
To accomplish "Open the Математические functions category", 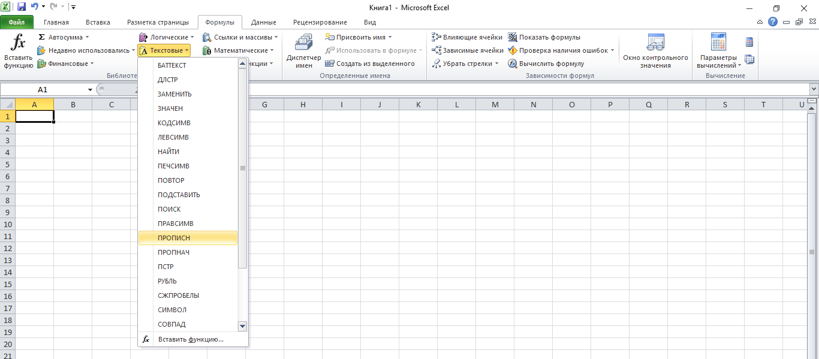I will click(238, 50).
